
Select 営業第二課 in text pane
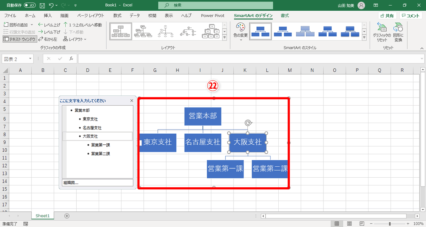point(100,154)
